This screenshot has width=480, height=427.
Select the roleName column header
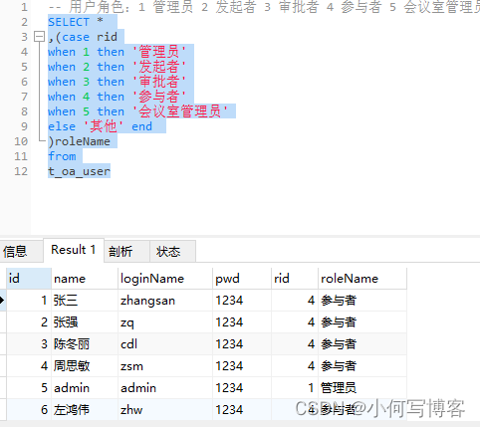click(362, 279)
